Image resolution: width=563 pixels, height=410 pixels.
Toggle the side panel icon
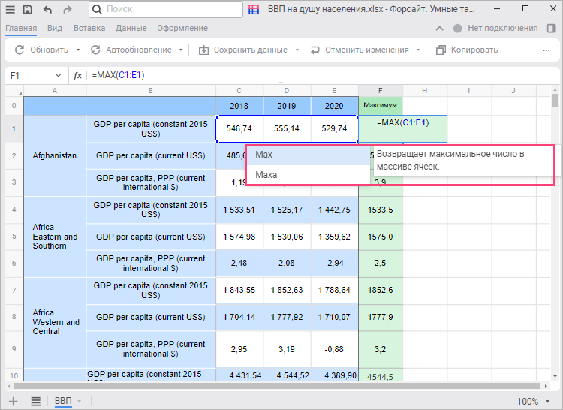552,29
